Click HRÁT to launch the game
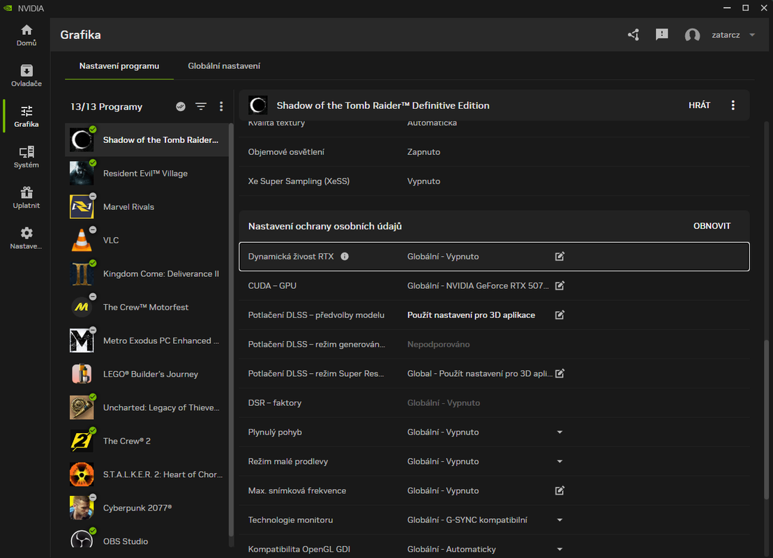The image size is (773, 558). [699, 105]
